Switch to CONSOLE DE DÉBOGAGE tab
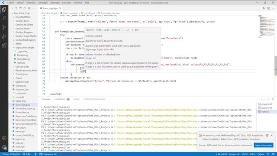 (94, 99)
